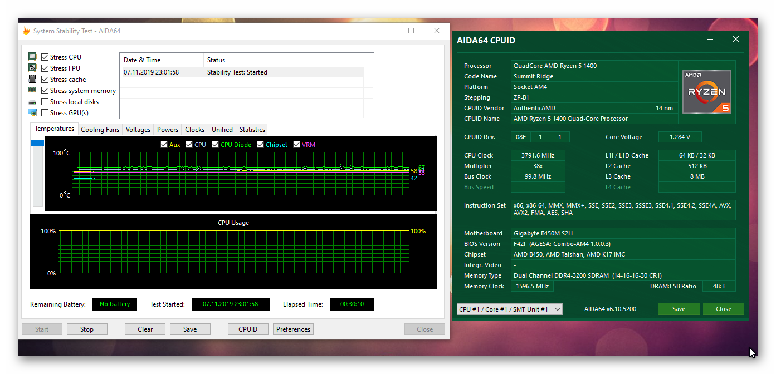
Task: Click the BIOS Version F42f field
Action: (x=623, y=244)
